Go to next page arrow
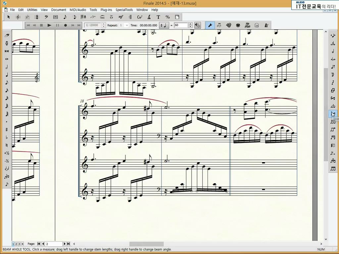The width and height of the screenshot is (339, 254). [65, 244]
